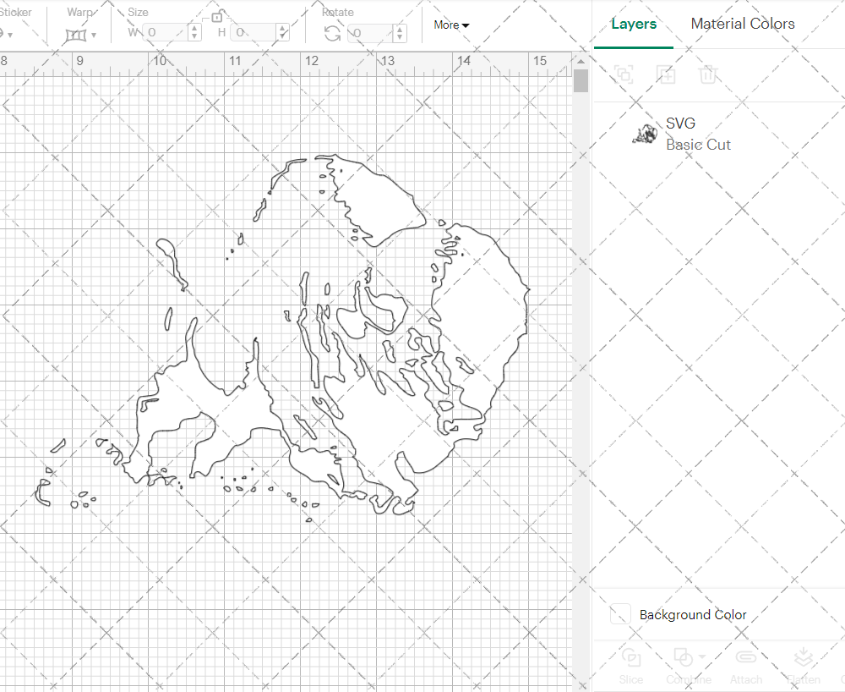Click into the Rotate angle field
The width and height of the screenshot is (845, 692).
[370, 33]
